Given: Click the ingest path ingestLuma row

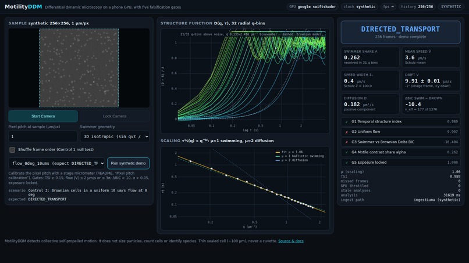Looking at the screenshot, I should point(400,200).
